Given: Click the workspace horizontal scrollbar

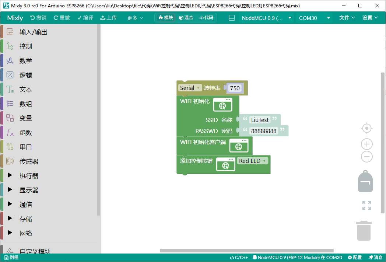Looking at the screenshot, I should [247, 251].
